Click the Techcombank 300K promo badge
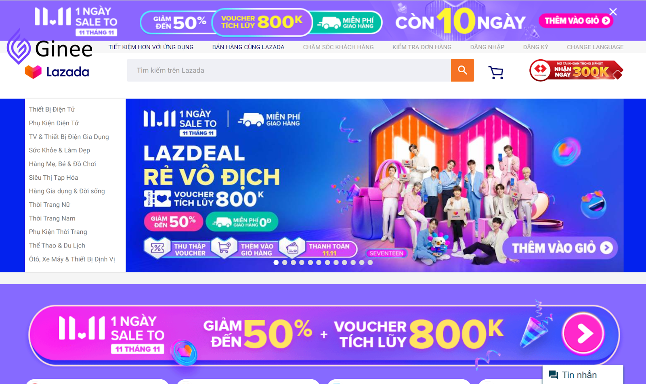Screen dimensions: 646x384 pos(576,71)
